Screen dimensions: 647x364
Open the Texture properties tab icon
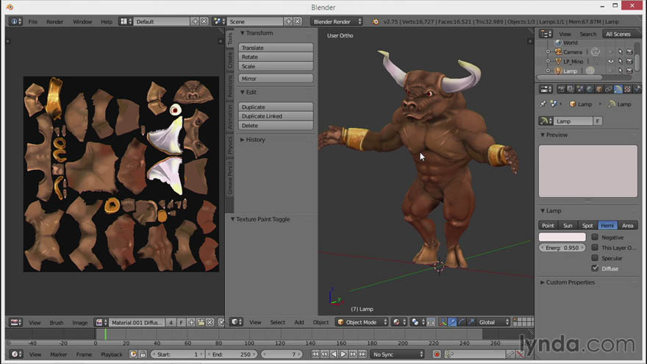[627, 89]
